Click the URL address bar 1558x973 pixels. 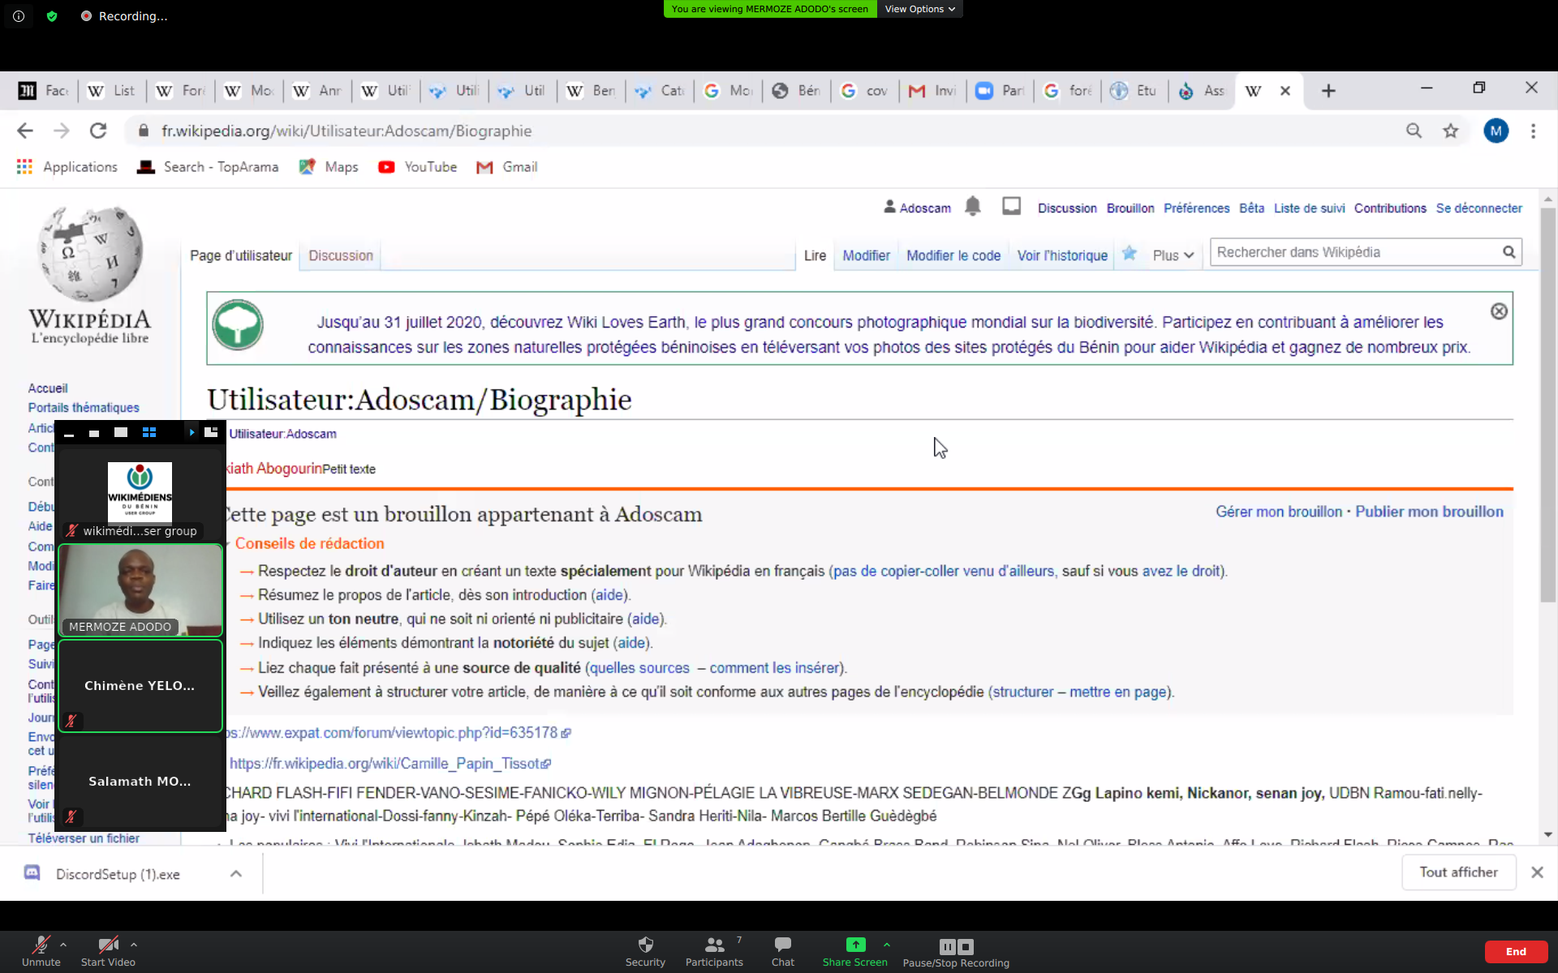[763, 131]
